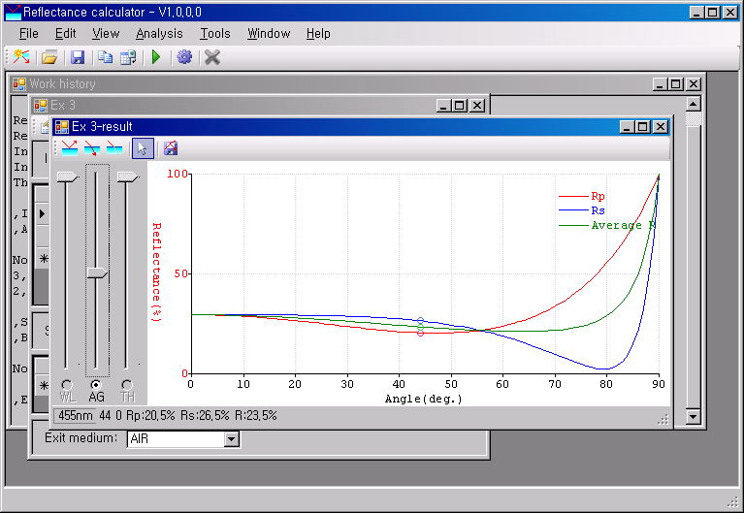Run calculation with green play icon
The width and height of the screenshot is (744, 513).
(156, 57)
